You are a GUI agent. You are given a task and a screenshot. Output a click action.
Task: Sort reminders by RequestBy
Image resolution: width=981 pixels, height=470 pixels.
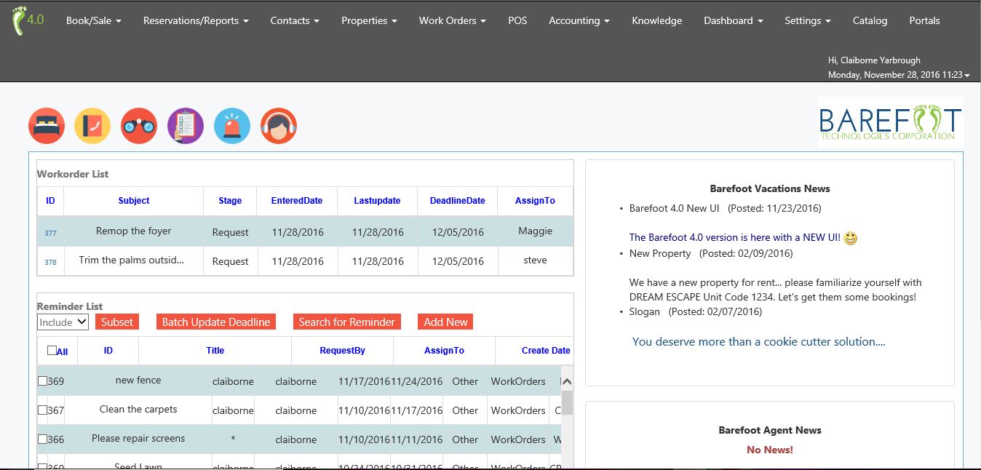point(342,351)
